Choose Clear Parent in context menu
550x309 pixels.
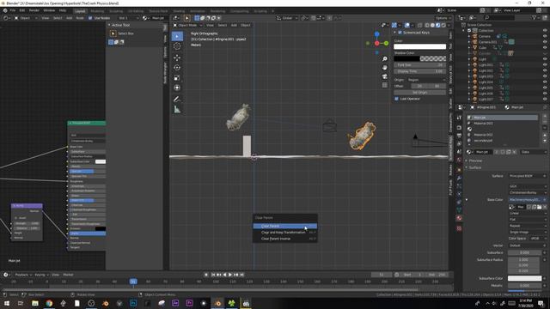[284, 226]
